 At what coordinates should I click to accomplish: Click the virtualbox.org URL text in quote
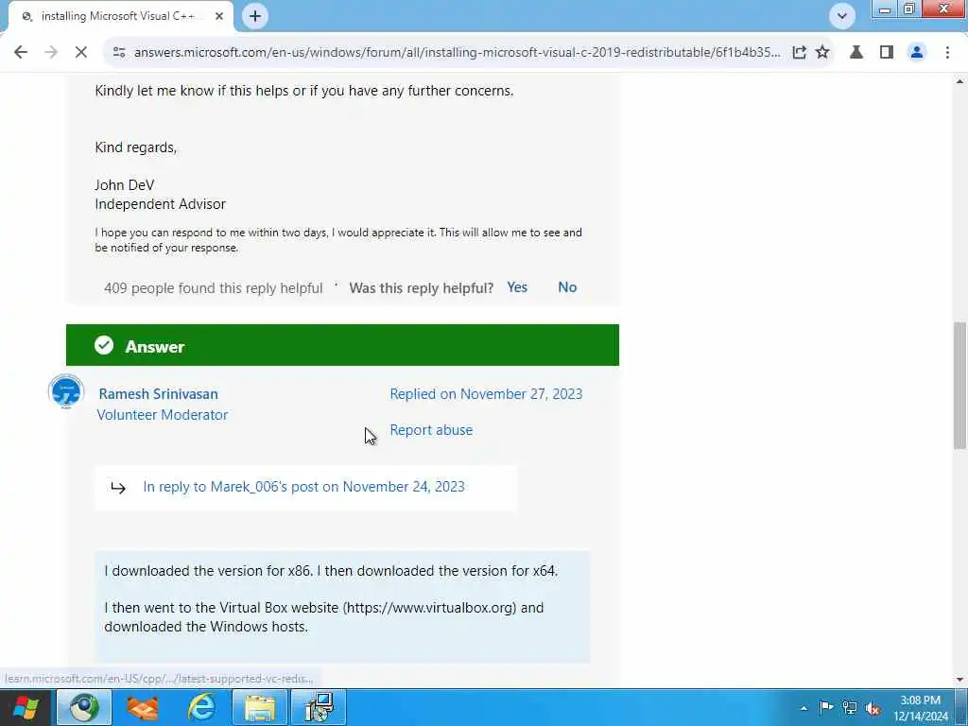pos(431,608)
